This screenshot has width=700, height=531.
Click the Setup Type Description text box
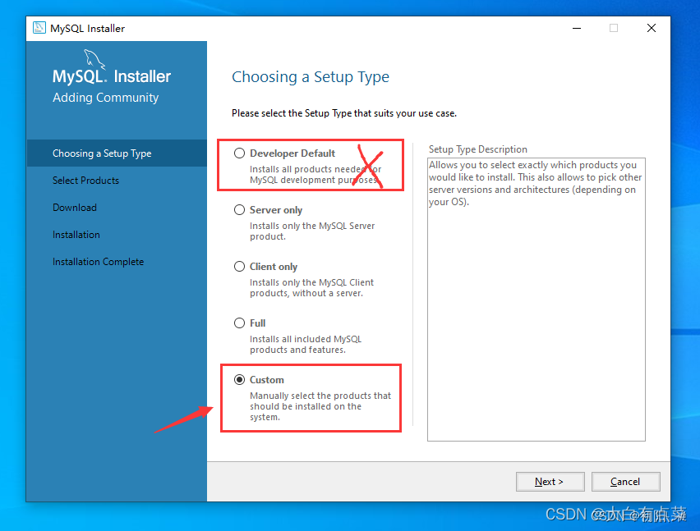pyautogui.click(x=537, y=300)
